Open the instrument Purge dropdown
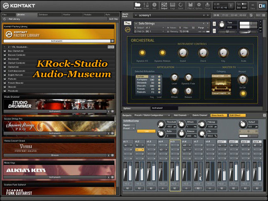 point(203,28)
